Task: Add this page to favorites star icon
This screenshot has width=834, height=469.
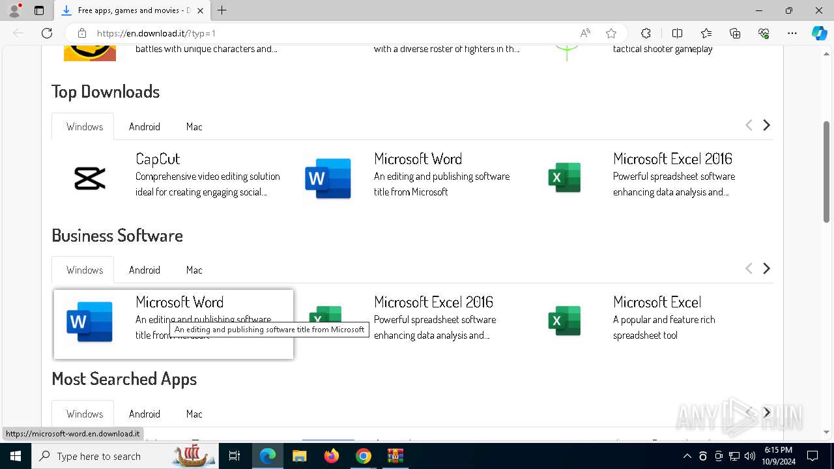Action: pos(611,33)
